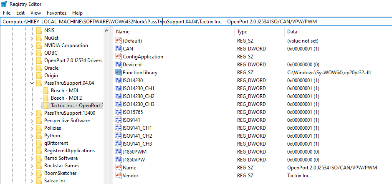Select the qBittorrent key
Screen dimensions: 392x184
click(x=56, y=143)
